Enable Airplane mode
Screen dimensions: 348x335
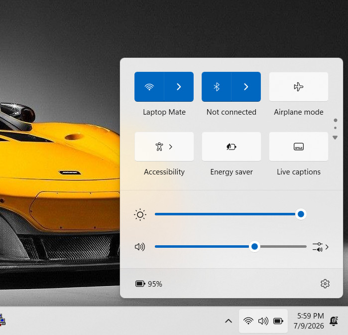(x=299, y=87)
